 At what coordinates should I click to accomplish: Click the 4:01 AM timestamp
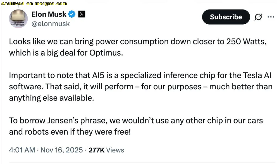(x=22, y=150)
